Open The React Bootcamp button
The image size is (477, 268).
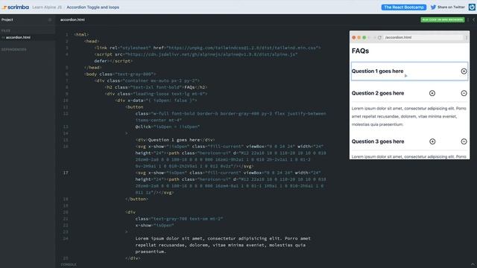tap(404, 7)
